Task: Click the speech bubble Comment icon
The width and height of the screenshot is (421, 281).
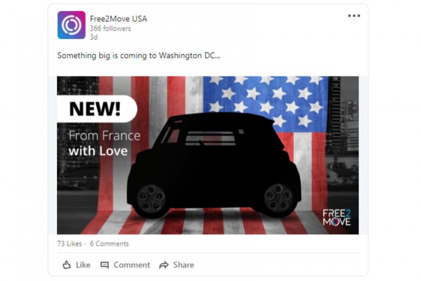Action: [105, 265]
